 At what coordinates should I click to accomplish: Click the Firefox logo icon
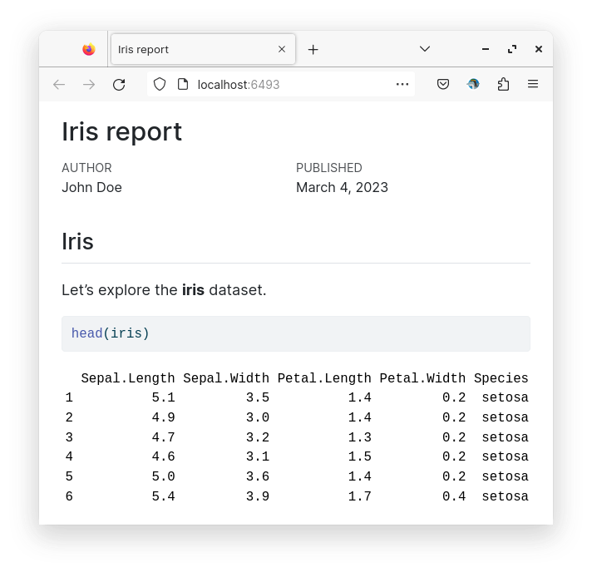[89, 50]
